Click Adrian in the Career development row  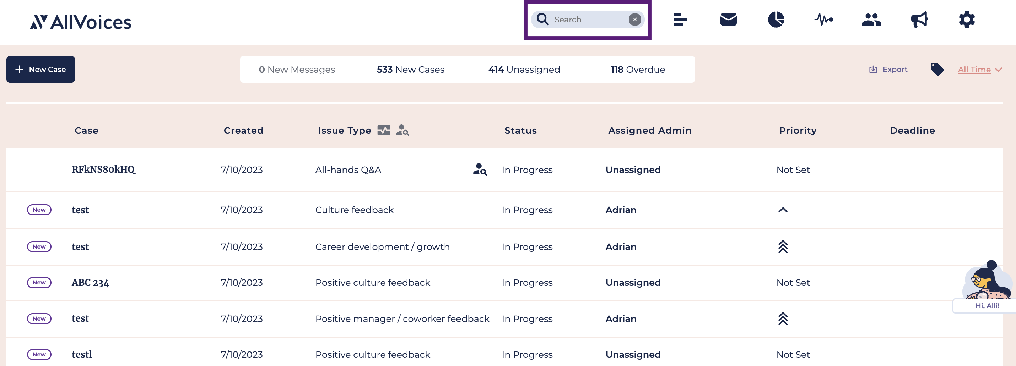click(x=621, y=247)
